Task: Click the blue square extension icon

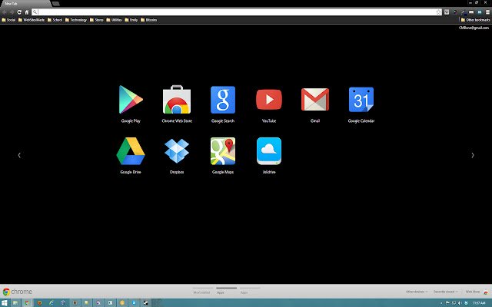Action: coord(480,12)
